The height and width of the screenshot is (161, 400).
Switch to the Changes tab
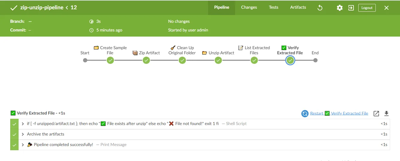point(249,7)
